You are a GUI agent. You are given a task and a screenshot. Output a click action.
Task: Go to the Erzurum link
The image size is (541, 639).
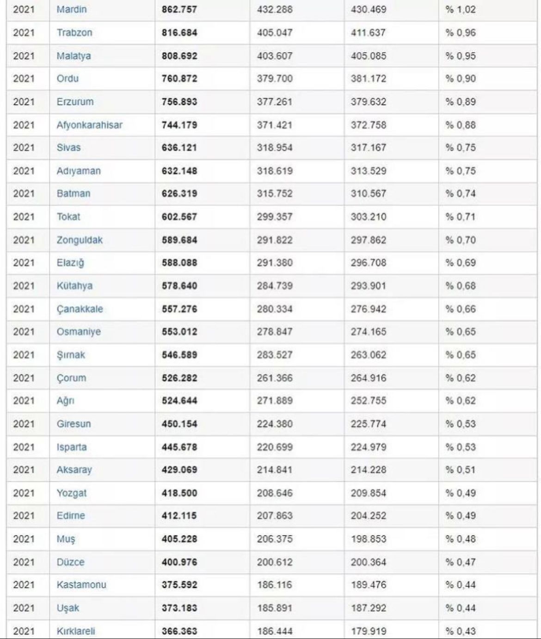[75, 102]
